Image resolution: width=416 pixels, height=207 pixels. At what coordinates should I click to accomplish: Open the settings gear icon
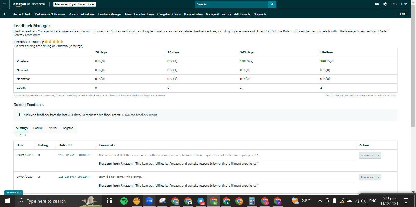click(385, 4)
